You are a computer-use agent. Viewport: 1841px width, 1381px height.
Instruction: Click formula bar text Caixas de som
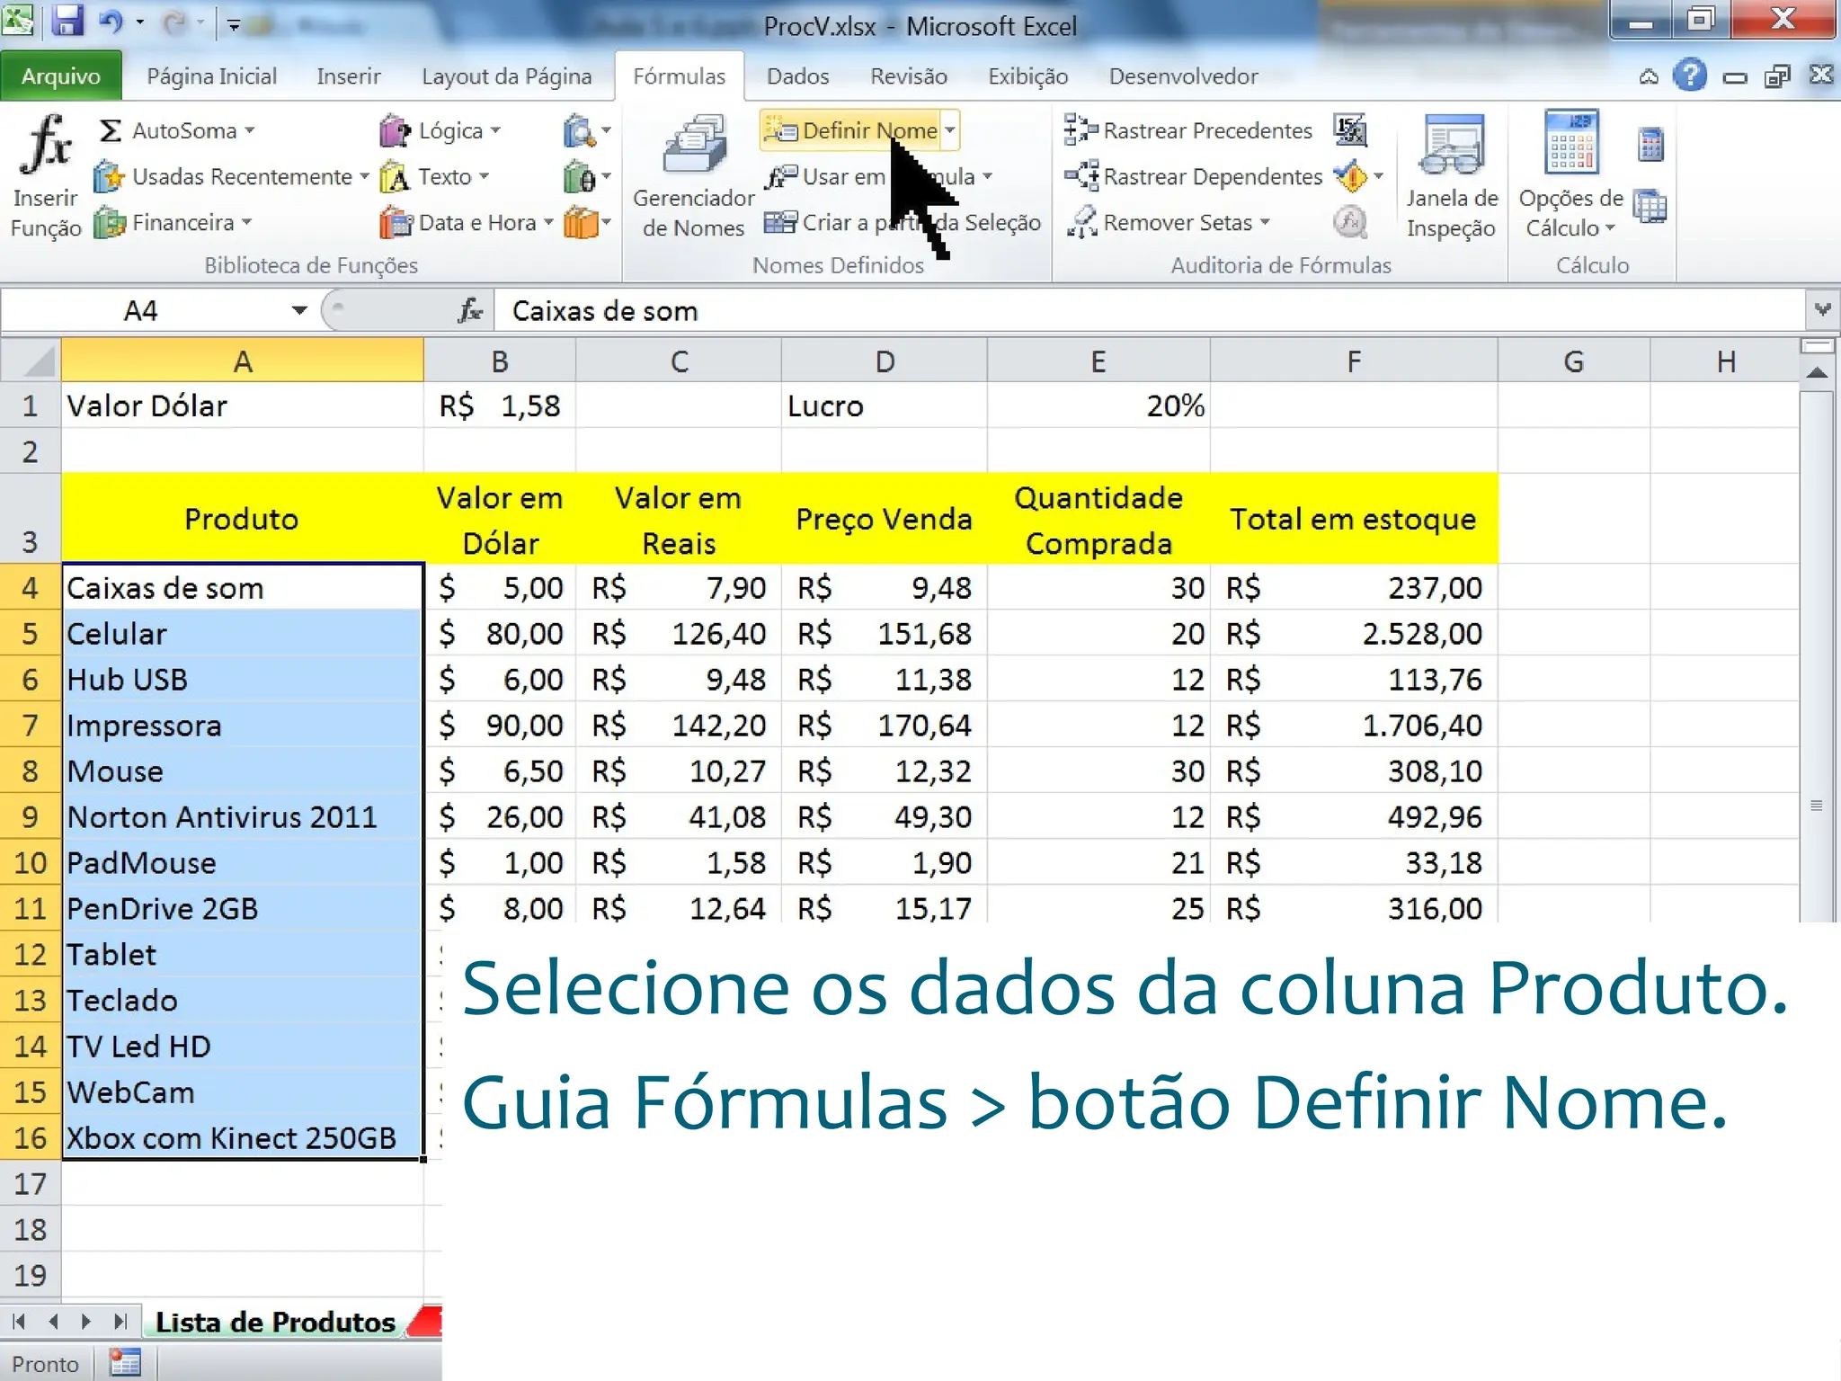point(604,311)
